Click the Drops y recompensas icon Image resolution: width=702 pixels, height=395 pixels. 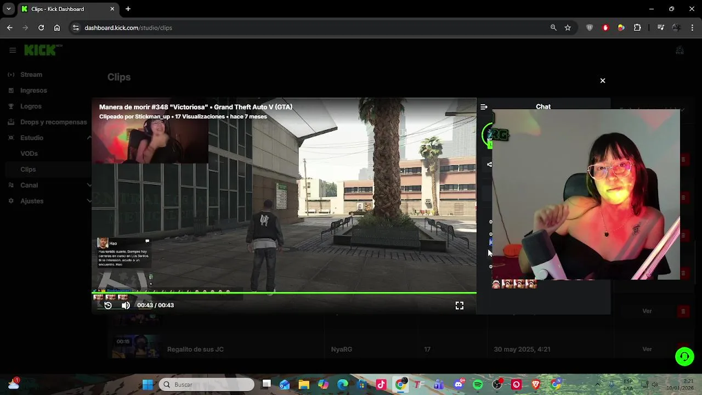pyautogui.click(x=11, y=122)
